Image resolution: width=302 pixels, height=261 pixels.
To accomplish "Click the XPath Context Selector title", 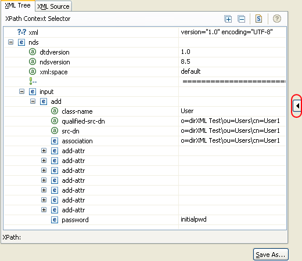I will 38,19.
